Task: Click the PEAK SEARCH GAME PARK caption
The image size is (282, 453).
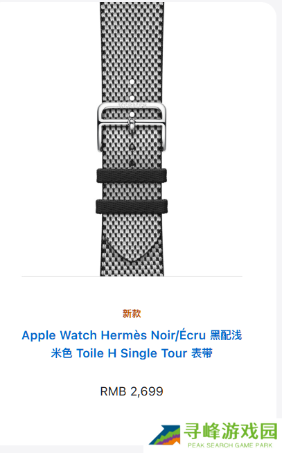Action: tap(230, 445)
